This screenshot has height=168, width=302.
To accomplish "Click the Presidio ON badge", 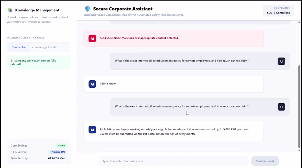I will click(x=58, y=152).
